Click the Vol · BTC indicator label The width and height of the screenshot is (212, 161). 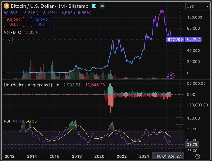click(x=12, y=32)
